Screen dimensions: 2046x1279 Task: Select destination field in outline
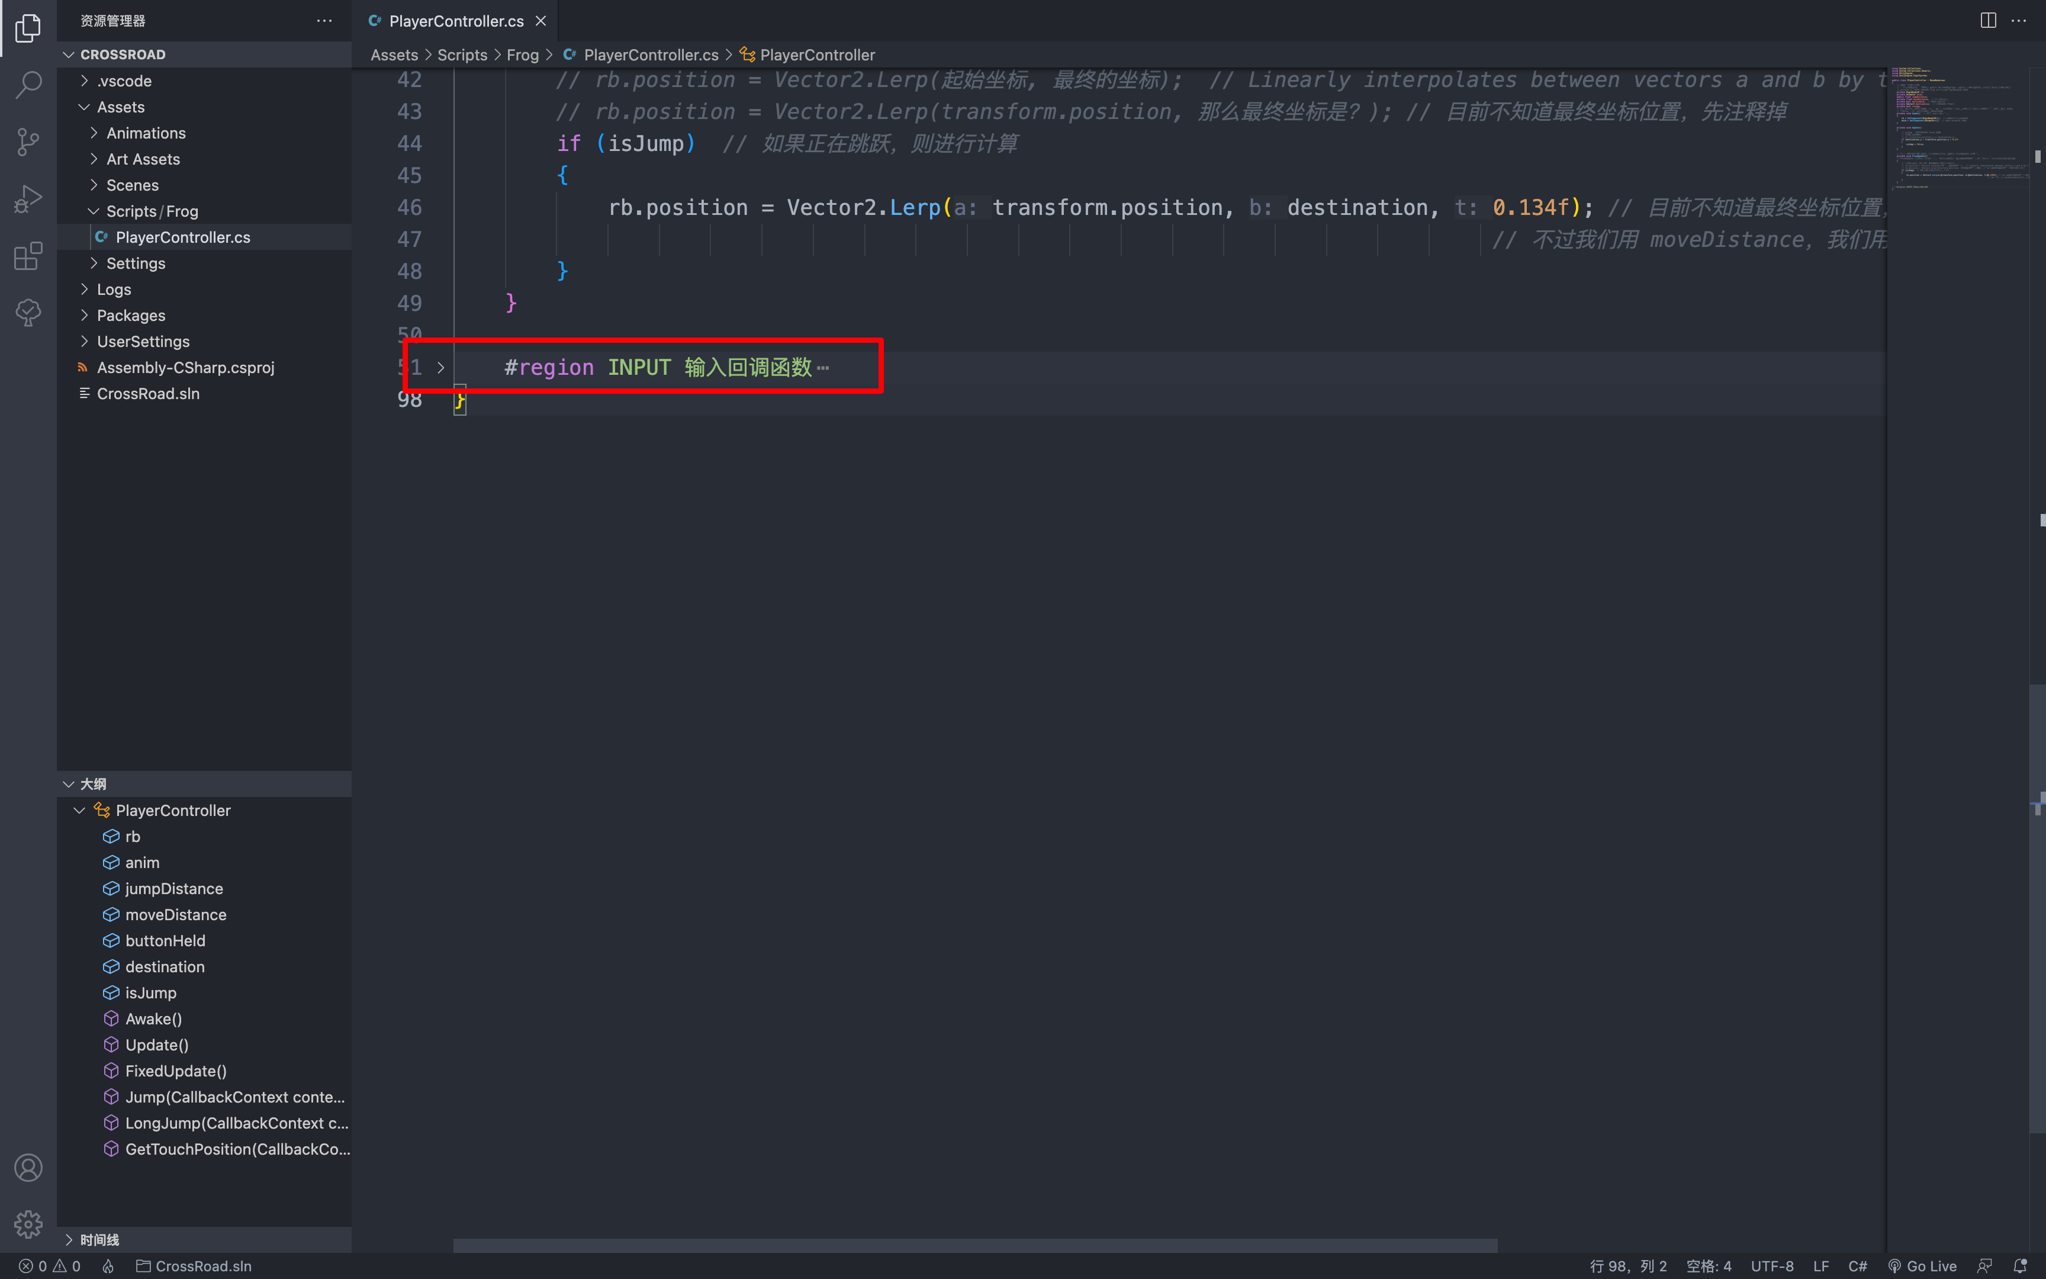click(204, 967)
